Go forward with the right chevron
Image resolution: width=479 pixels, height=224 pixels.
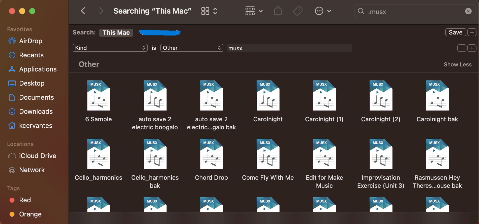click(x=101, y=11)
